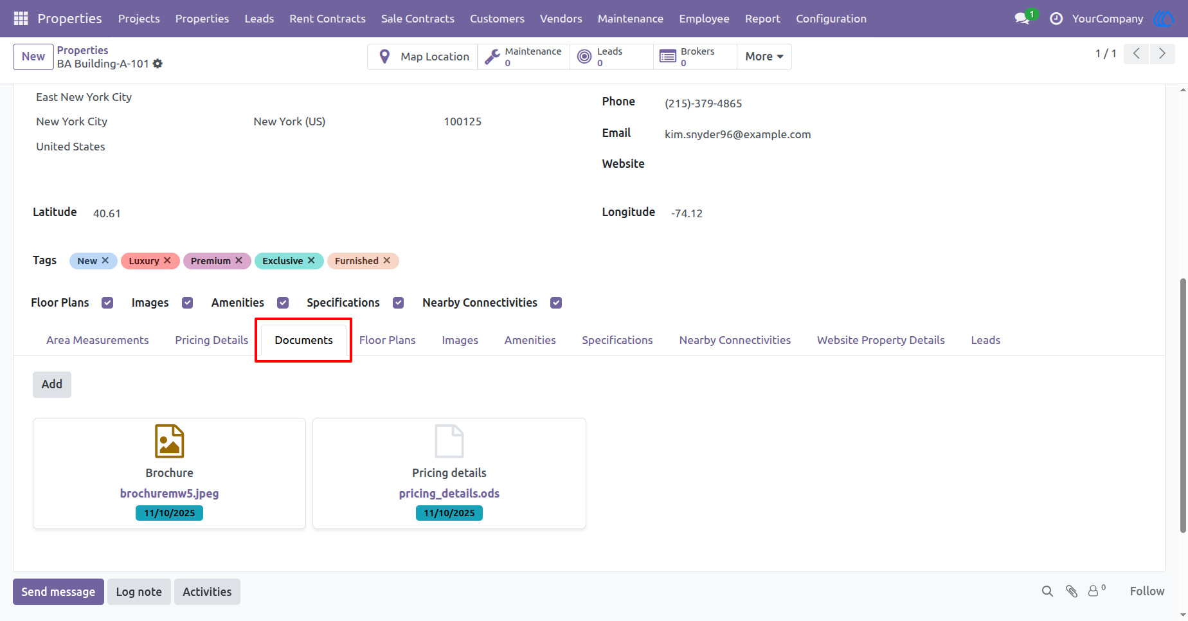Remove the Luxury tag
Viewport: 1188px width, 621px height.
167,260
